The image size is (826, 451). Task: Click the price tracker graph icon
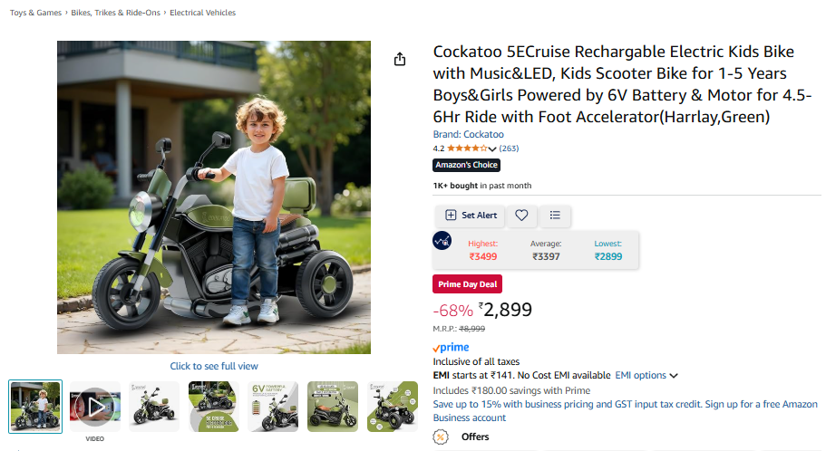[x=442, y=241]
